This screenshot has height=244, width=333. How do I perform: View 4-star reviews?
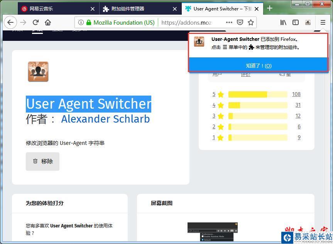(218, 105)
